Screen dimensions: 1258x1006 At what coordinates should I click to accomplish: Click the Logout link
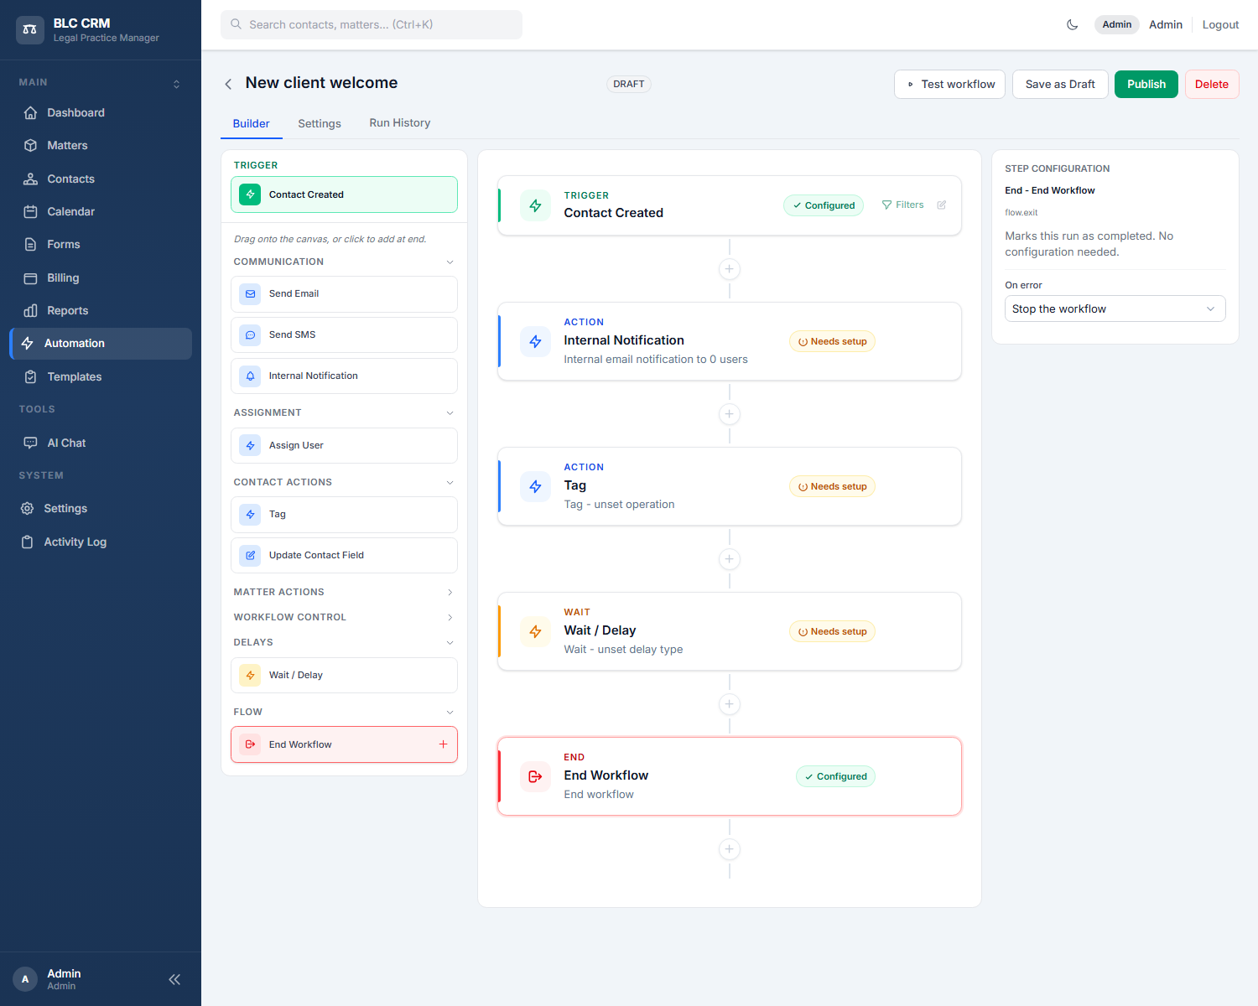(1220, 25)
